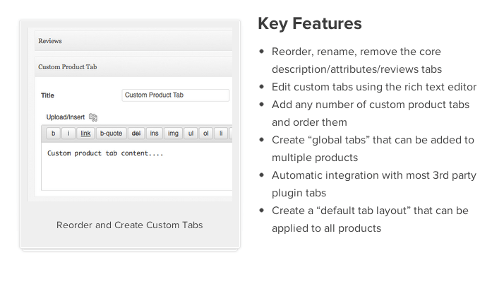Focus the Title input field
The height and width of the screenshot is (301, 492).
pos(175,95)
